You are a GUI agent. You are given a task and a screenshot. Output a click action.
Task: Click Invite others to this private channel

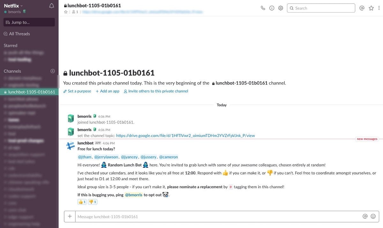pos(156,91)
